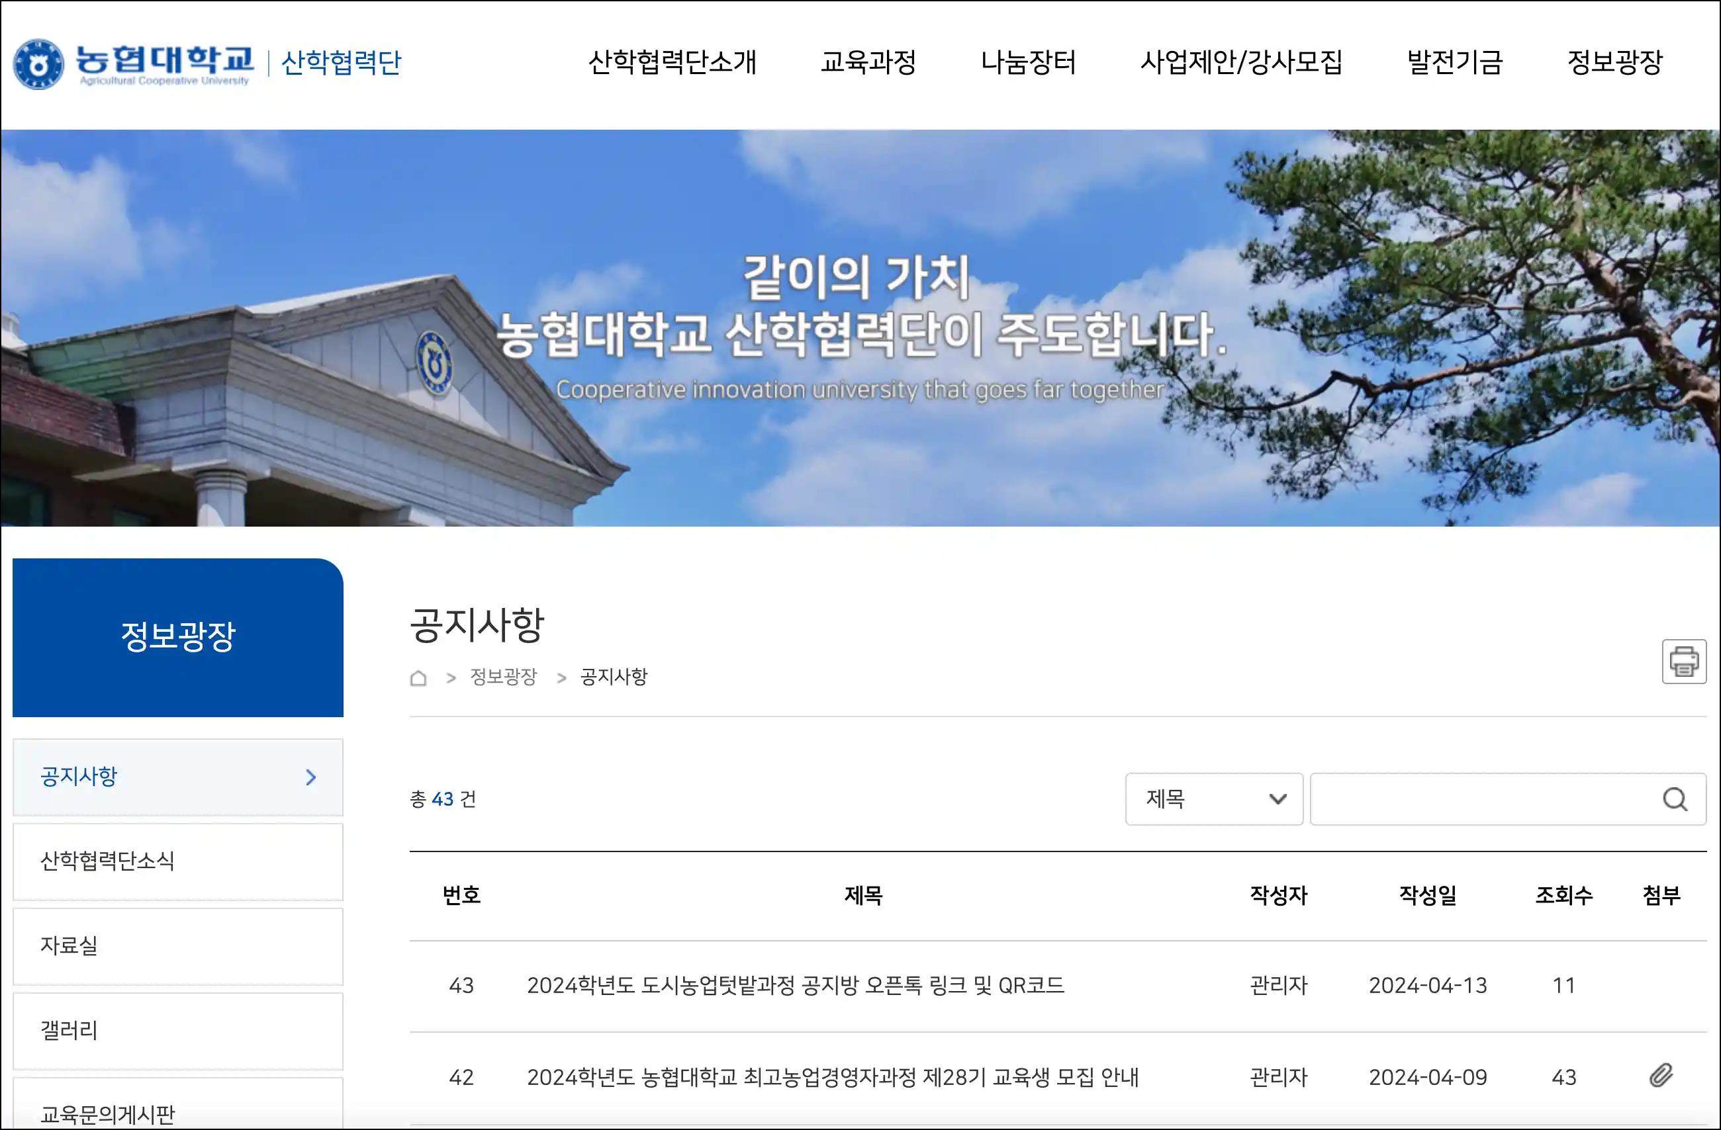Screen dimensions: 1721x1130
Task: Open the 나눔장터 top menu
Action: pyautogui.click(x=1027, y=62)
